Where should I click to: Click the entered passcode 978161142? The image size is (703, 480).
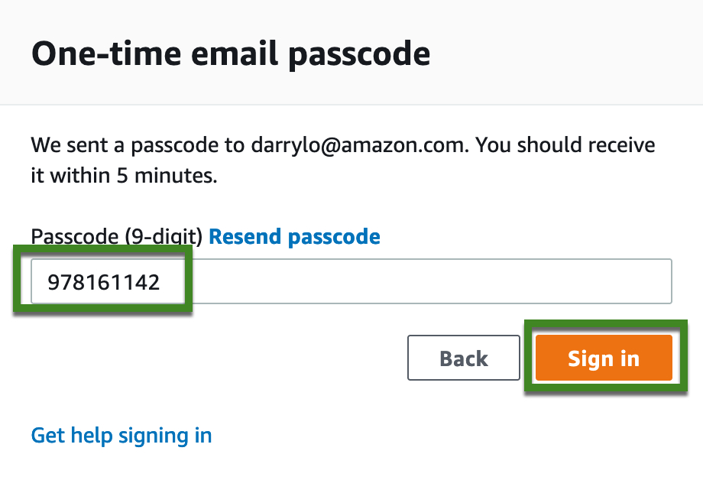tap(104, 282)
